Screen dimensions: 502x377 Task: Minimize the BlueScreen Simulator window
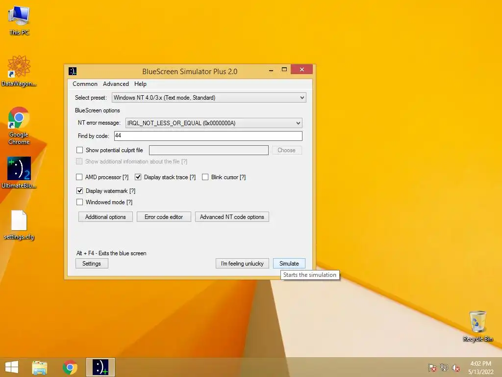(271, 70)
